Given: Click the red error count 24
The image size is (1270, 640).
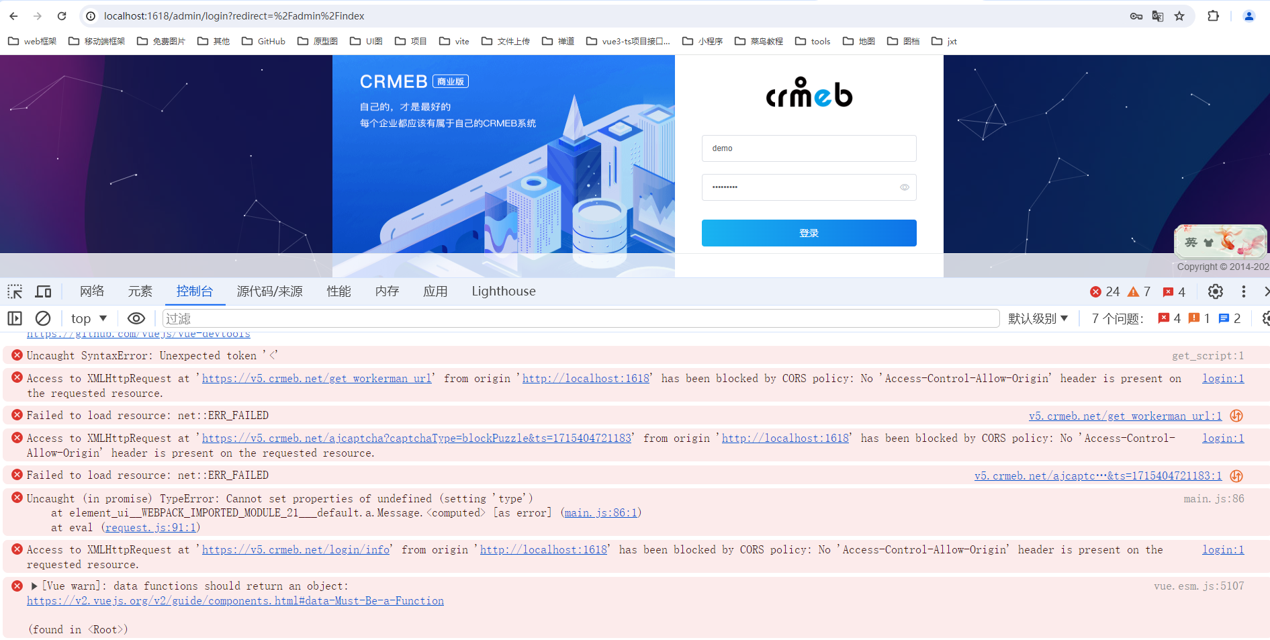Looking at the screenshot, I should (1105, 291).
